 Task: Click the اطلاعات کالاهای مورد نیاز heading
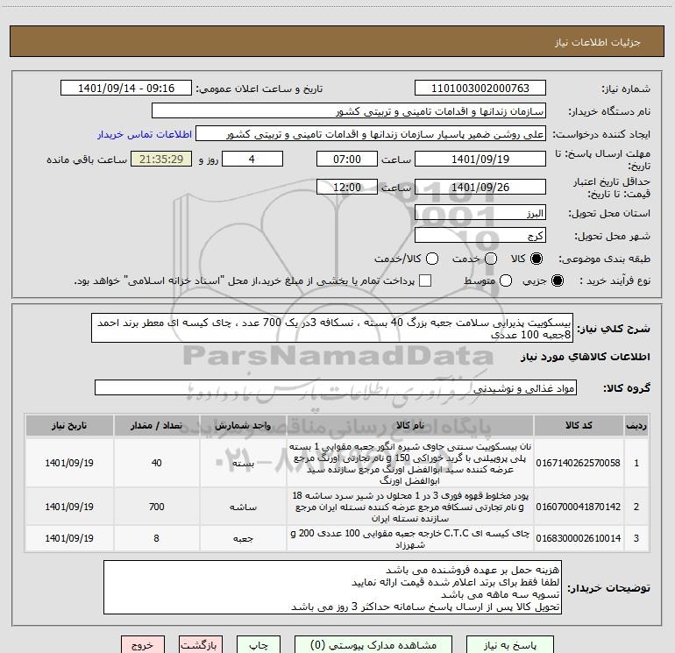(x=585, y=357)
